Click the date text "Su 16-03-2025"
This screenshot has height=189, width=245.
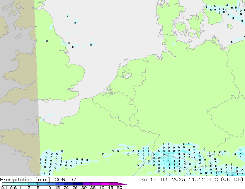pyautogui.click(x=163, y=180)
